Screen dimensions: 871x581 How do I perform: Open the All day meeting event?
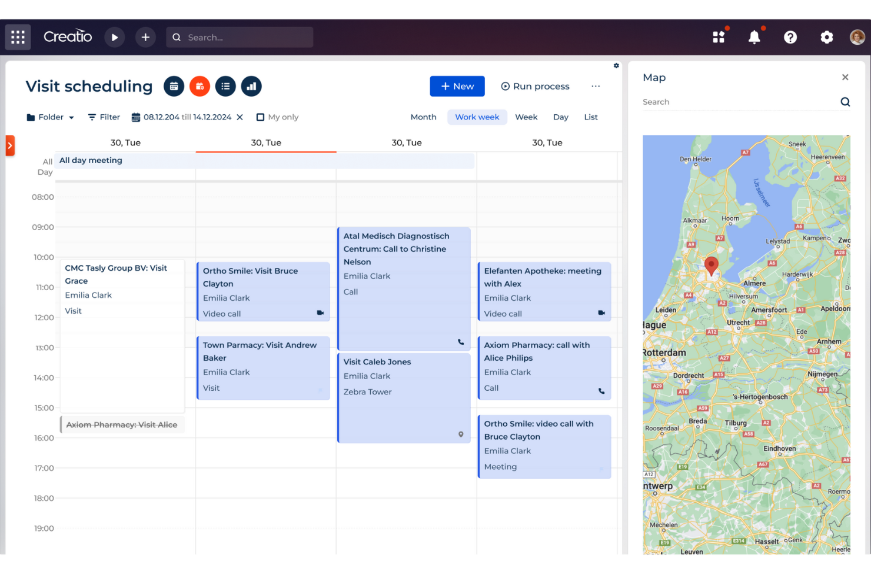coord(265,160)
